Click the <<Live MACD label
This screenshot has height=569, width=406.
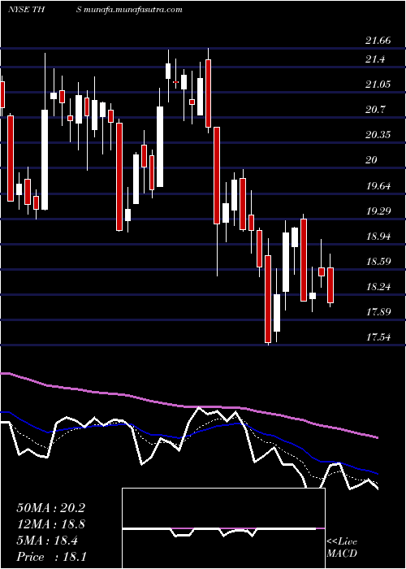pyautogui.click(x=342, y=548)
